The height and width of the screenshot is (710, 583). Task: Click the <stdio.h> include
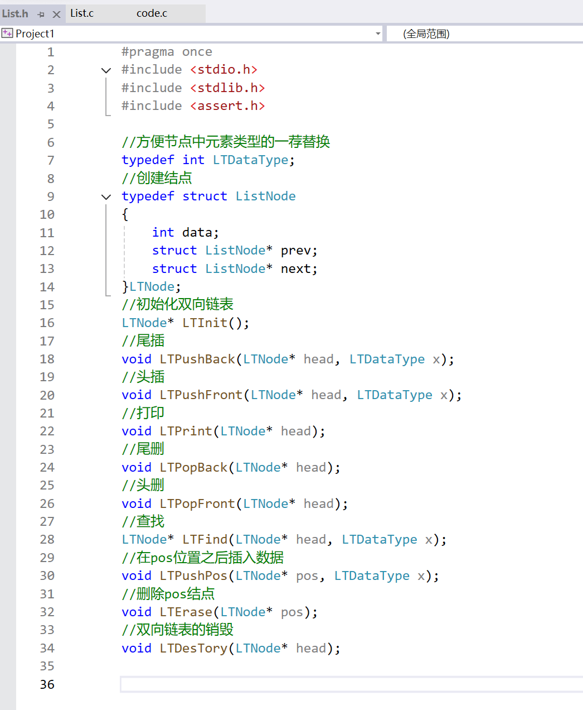224,70
